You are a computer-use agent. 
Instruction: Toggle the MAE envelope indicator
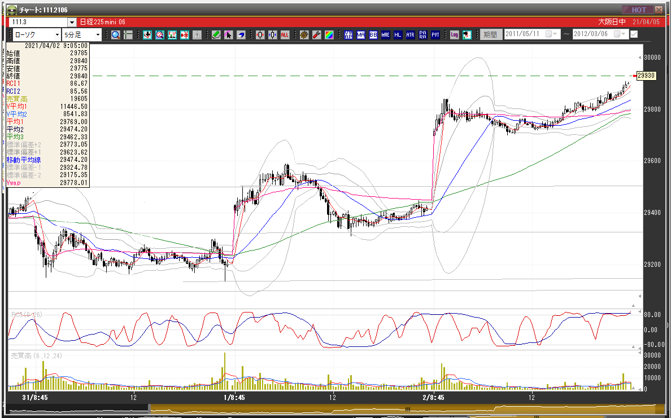[386, 35]
